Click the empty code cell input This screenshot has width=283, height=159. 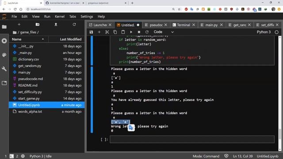192,140
